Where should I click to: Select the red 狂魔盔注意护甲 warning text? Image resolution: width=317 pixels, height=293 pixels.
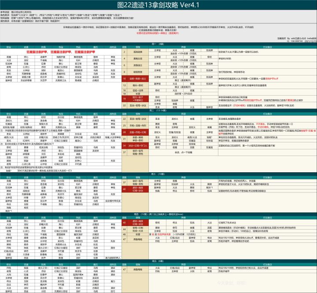tap(60, 52)
